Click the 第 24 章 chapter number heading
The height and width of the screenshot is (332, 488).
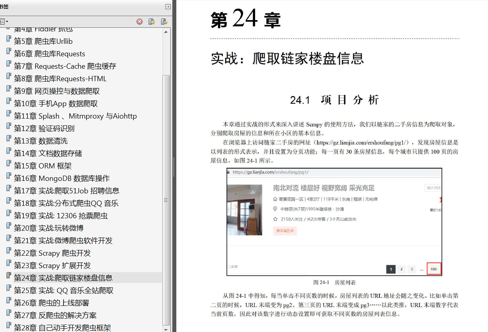pos(245,18)
